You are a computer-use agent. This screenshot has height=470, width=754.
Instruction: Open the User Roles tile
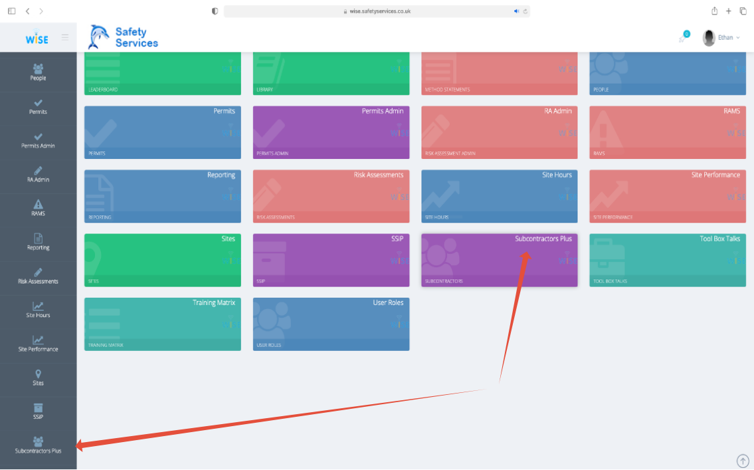point(331,324)
